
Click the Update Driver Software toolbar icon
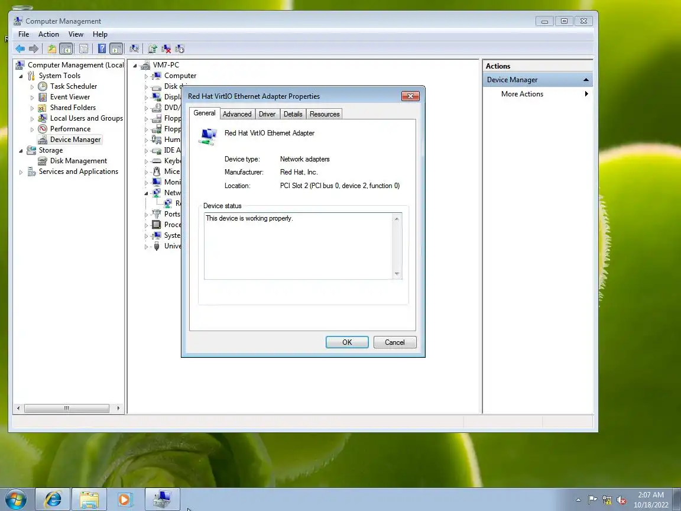click(x=153, y=48)
